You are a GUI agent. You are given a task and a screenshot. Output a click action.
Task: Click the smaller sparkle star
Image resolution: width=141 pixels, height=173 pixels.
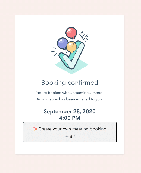tap(86, 39)
